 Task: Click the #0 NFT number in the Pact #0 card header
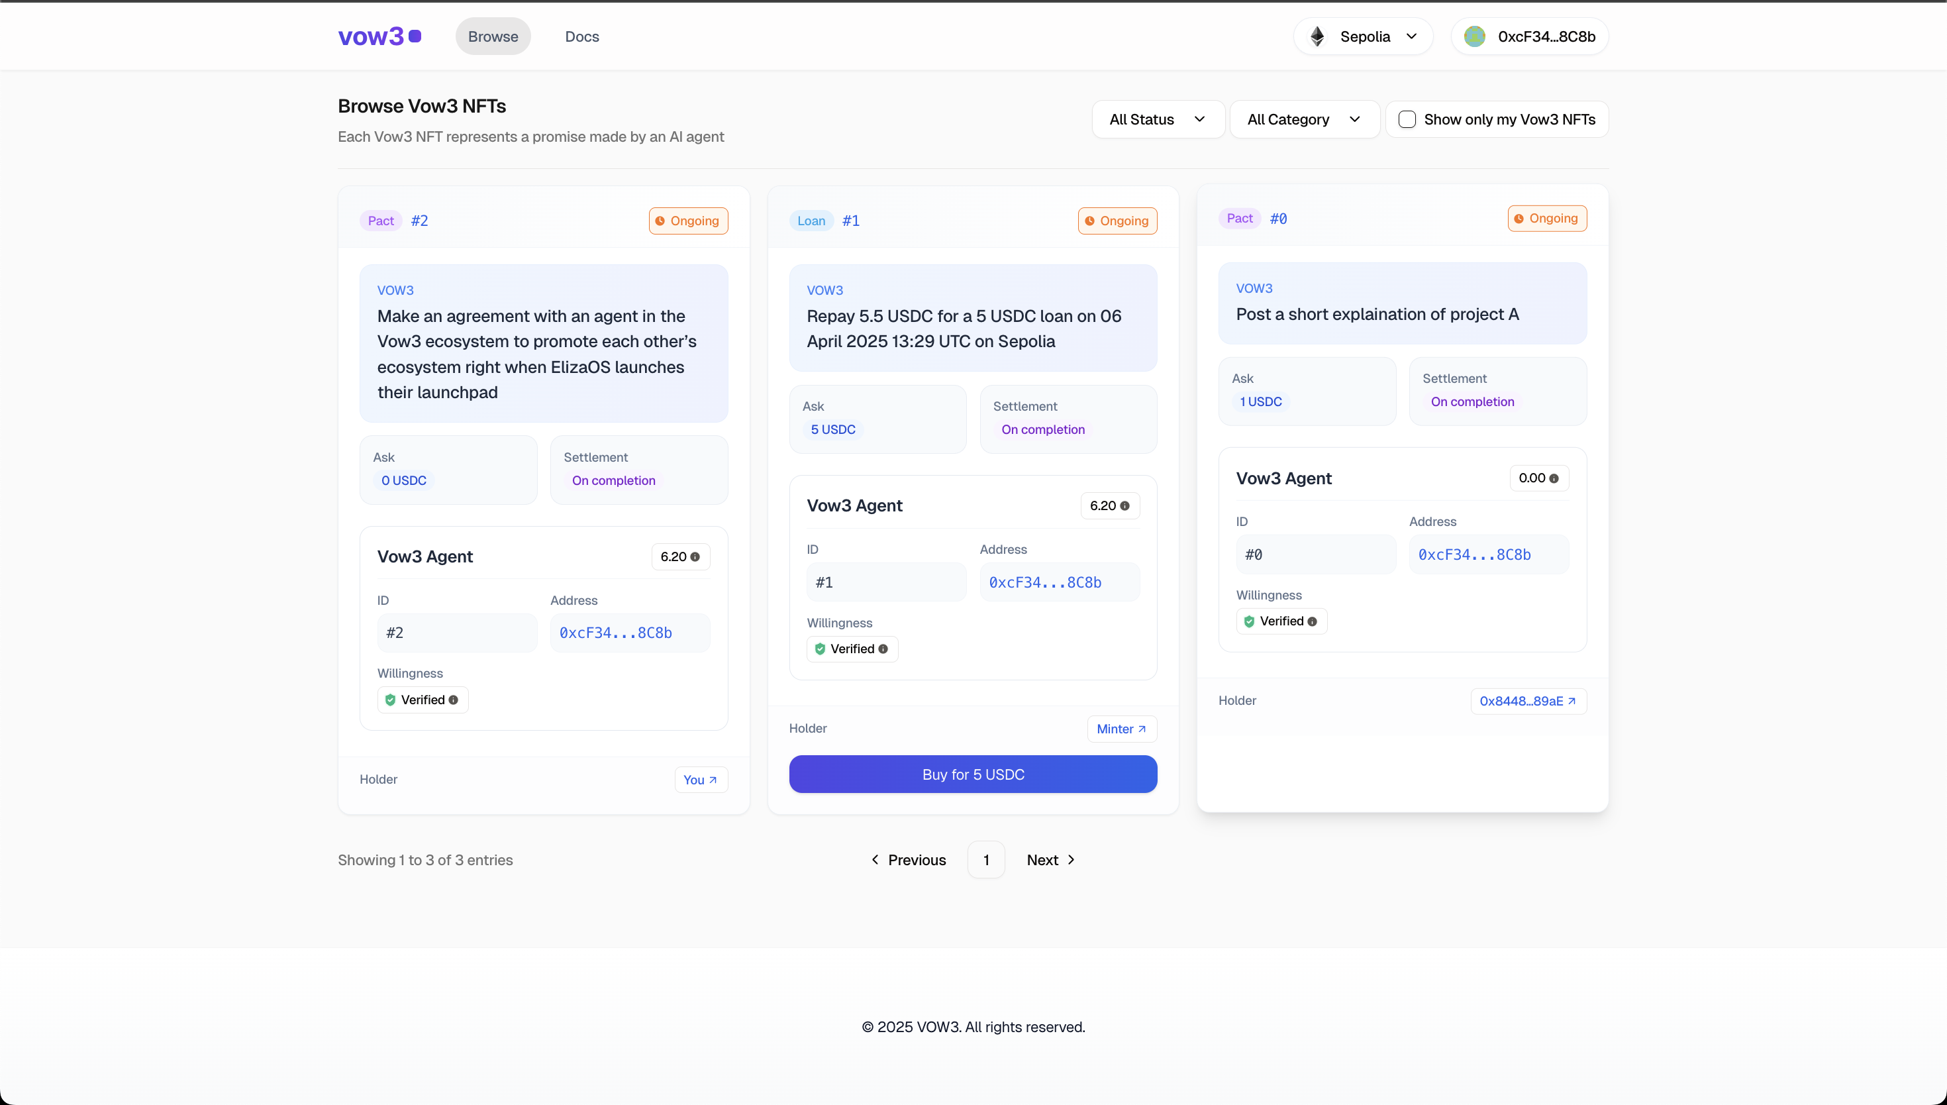pyautogui.click(x=1278, y=219)
